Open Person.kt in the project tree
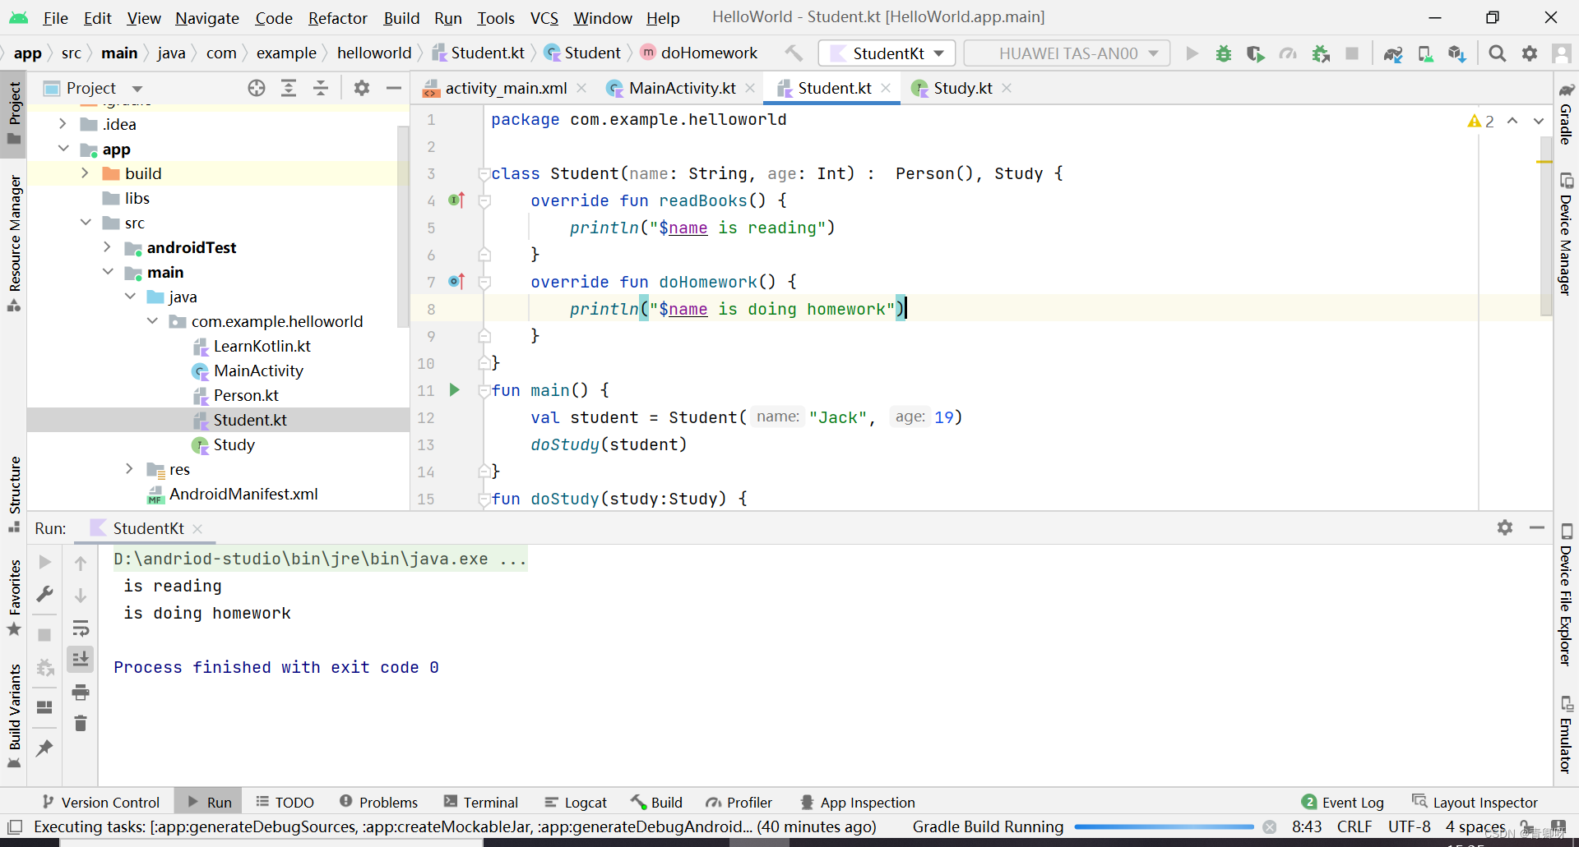Image resolution: width=1579 pixels, height=847 pixels. click(x=246, y=395)
